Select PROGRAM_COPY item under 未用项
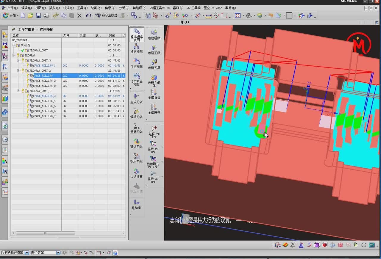Screen dimensions: 381x259 38,50
